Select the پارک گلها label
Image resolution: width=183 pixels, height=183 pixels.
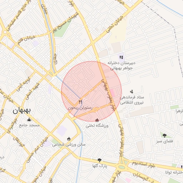point(100,166)
